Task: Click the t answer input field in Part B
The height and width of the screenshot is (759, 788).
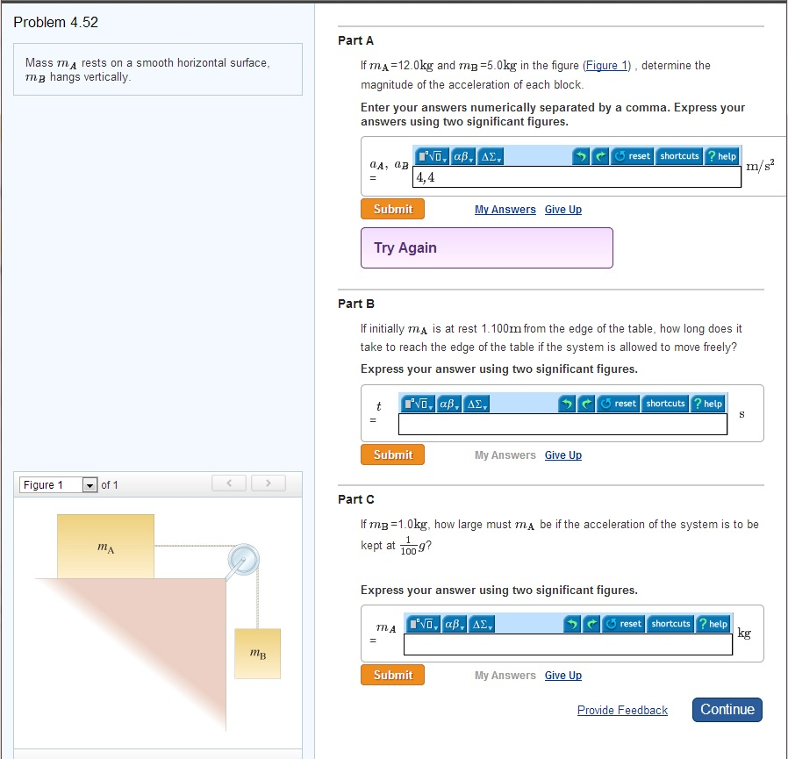Action: click(562, 424)
